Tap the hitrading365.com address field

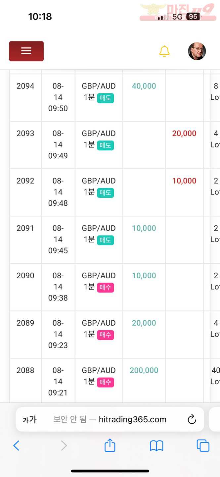coord(110,419)
